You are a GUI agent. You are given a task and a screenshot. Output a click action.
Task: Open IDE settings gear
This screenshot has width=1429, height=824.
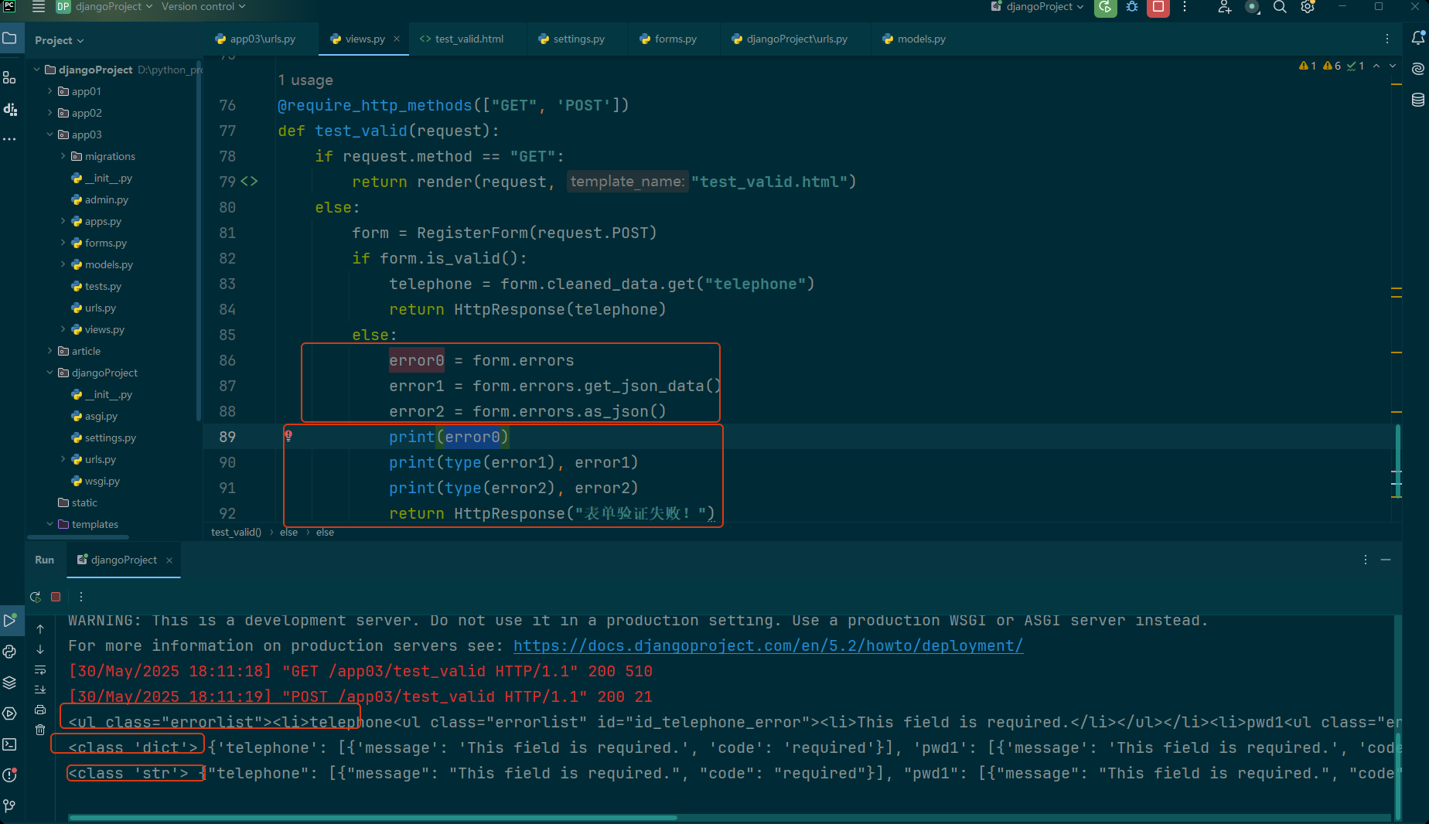pos(1308,7)
